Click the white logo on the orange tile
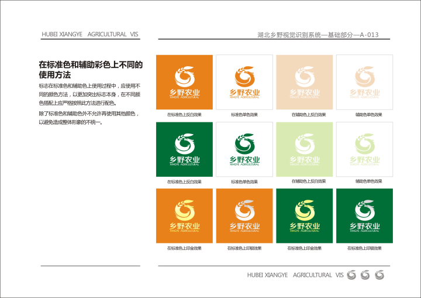 pos(184,82)
